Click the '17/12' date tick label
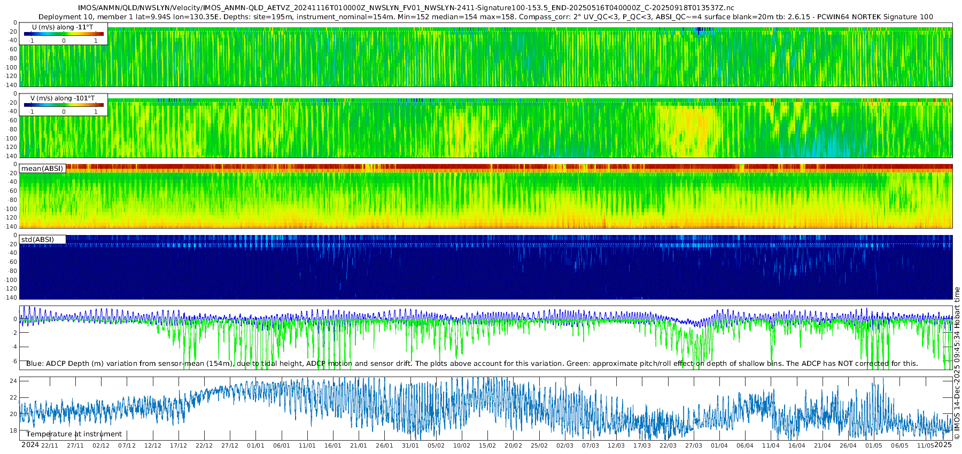This screenshot has width=962, height=454. 179,445
